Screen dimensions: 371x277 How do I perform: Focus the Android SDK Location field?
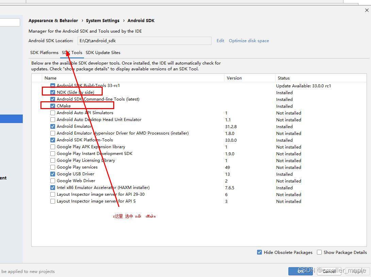pyautogui.click(x=144, y=41)
